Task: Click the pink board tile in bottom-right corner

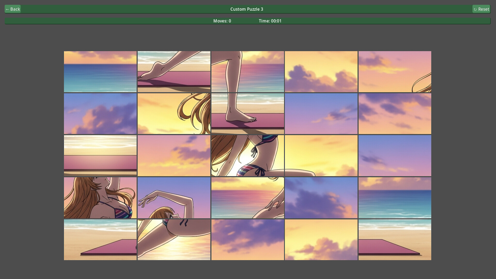Action: [394, 239]
